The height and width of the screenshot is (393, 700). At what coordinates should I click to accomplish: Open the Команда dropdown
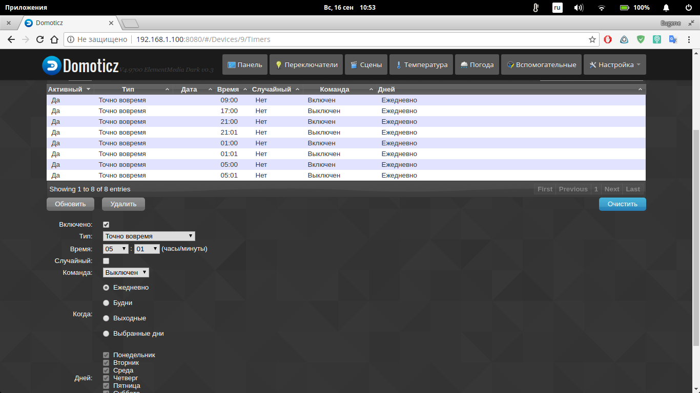[x=126, y=273]
